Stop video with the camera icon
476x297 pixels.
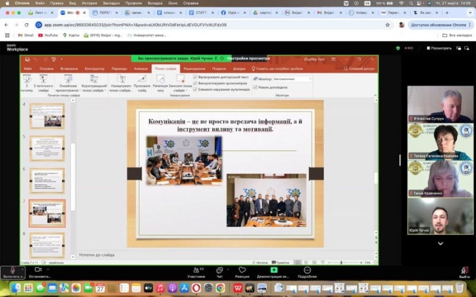pos(39,270)
